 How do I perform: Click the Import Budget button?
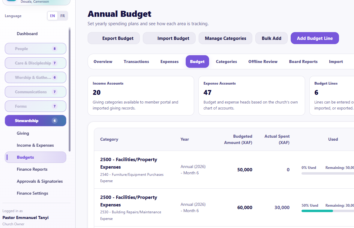(169, 38)
